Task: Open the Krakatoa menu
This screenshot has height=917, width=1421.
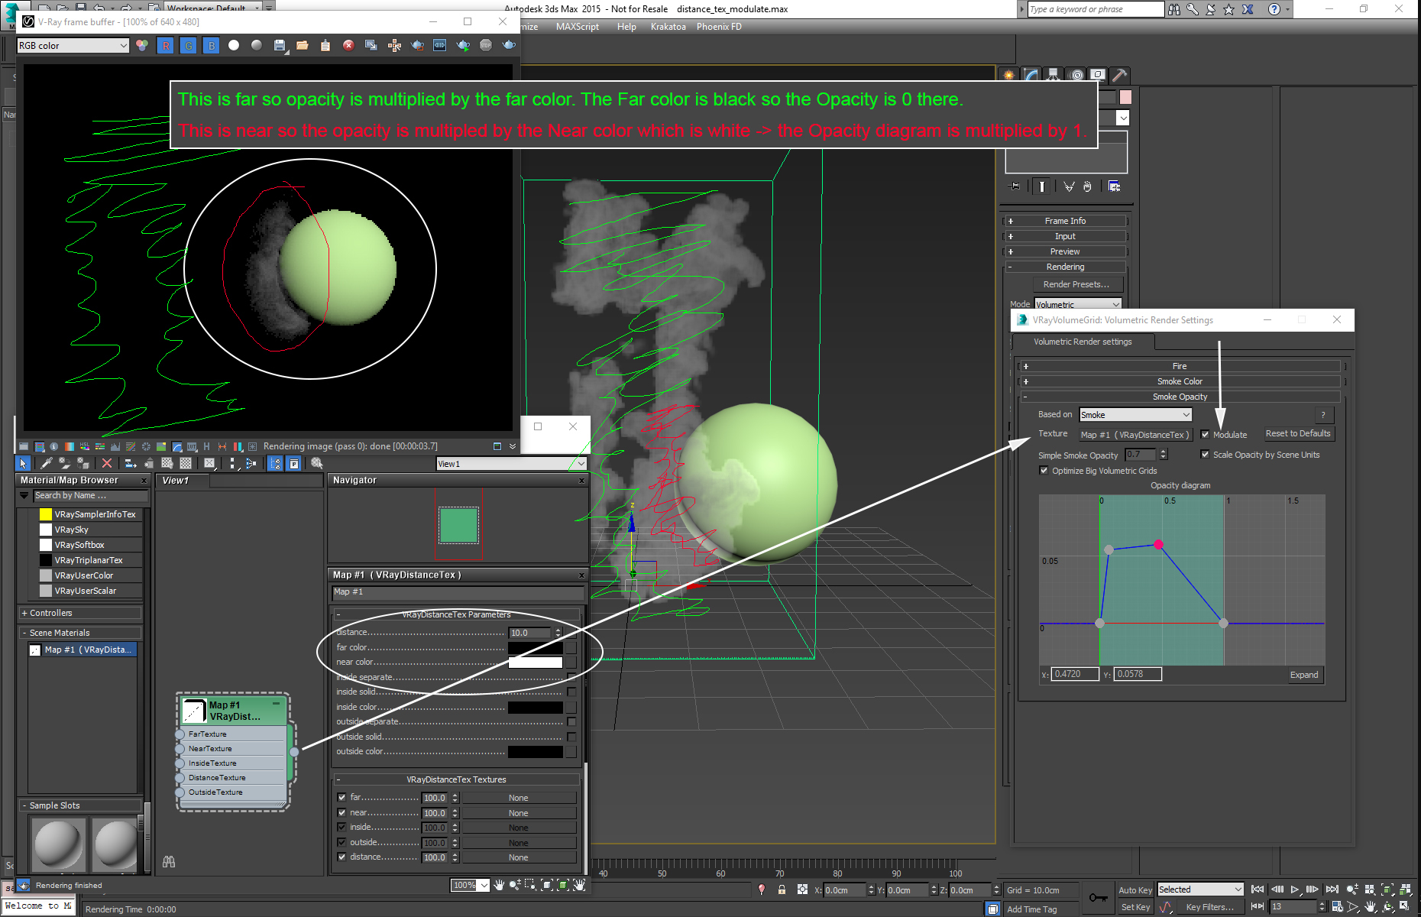Action: tap(668, 27)
